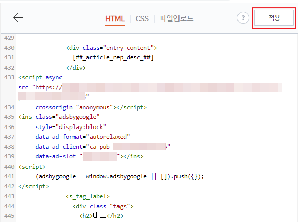298x222 pixels.
Task: Click the crossorigin="anonymous" attribute
Action: 74,107
